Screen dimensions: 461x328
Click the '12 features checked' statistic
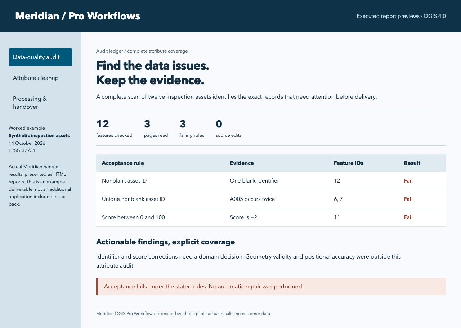point(114,128)
